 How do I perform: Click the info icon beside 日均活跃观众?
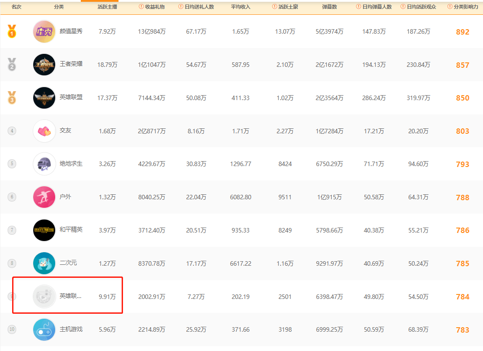pyautogui.click(x=403, y=6)
